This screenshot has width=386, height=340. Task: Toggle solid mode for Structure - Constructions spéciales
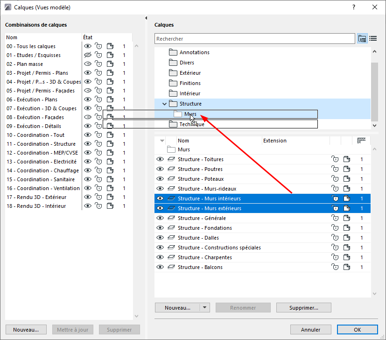click(347, 248)
